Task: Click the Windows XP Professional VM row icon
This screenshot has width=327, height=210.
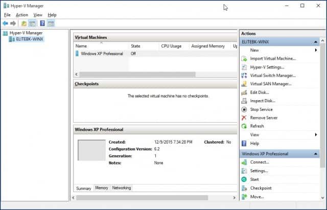Action: [77, 54]
